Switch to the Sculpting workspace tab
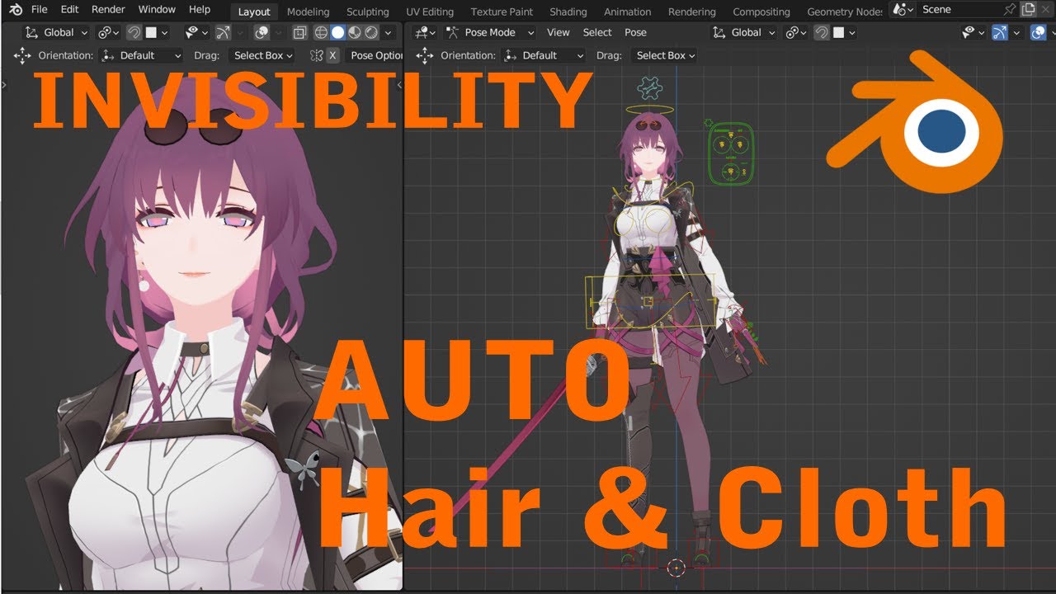Viewport: 1056px width, 594px height. click(367, 12)
